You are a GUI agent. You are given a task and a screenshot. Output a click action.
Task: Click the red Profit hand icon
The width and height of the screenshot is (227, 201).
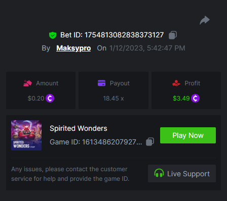coord(176,83)
